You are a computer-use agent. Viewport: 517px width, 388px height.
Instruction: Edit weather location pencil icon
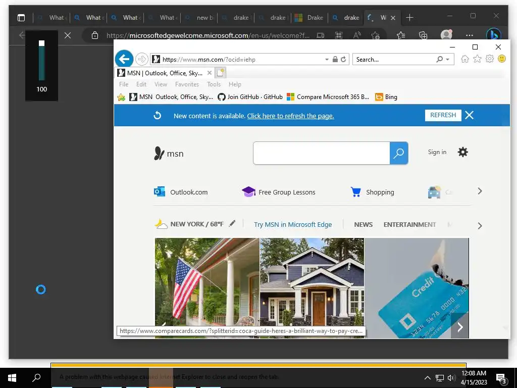click(x=232, y=224)
